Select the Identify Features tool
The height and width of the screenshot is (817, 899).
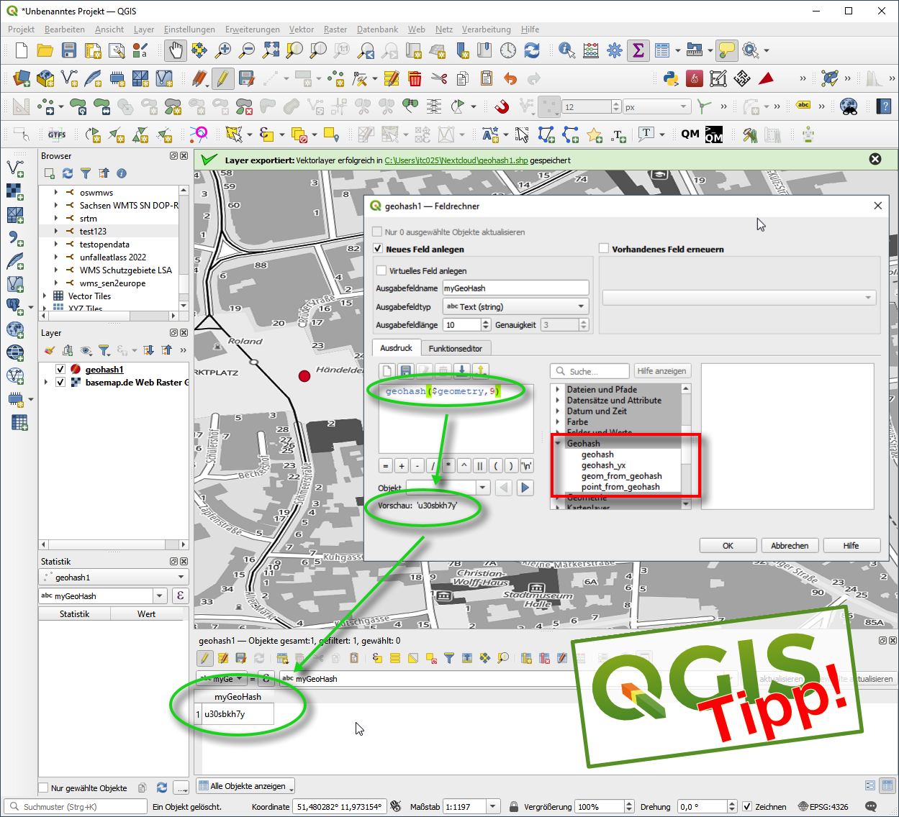567,50
